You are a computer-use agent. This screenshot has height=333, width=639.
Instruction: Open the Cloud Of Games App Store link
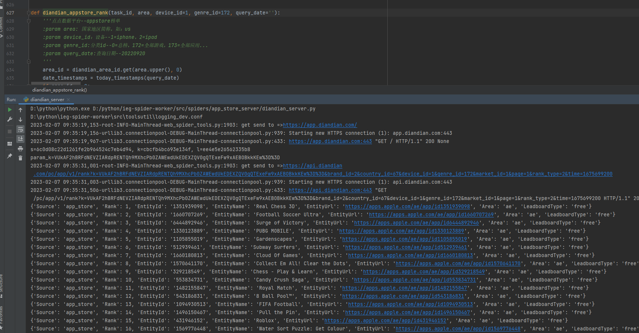point(410,256)
